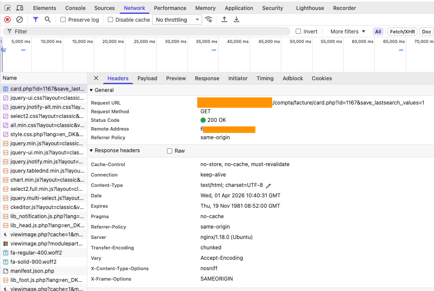Screen dimensions: 434x291
Task: Export HAR file with download icon
Action: pyautogui.click(x=237, y=20)
